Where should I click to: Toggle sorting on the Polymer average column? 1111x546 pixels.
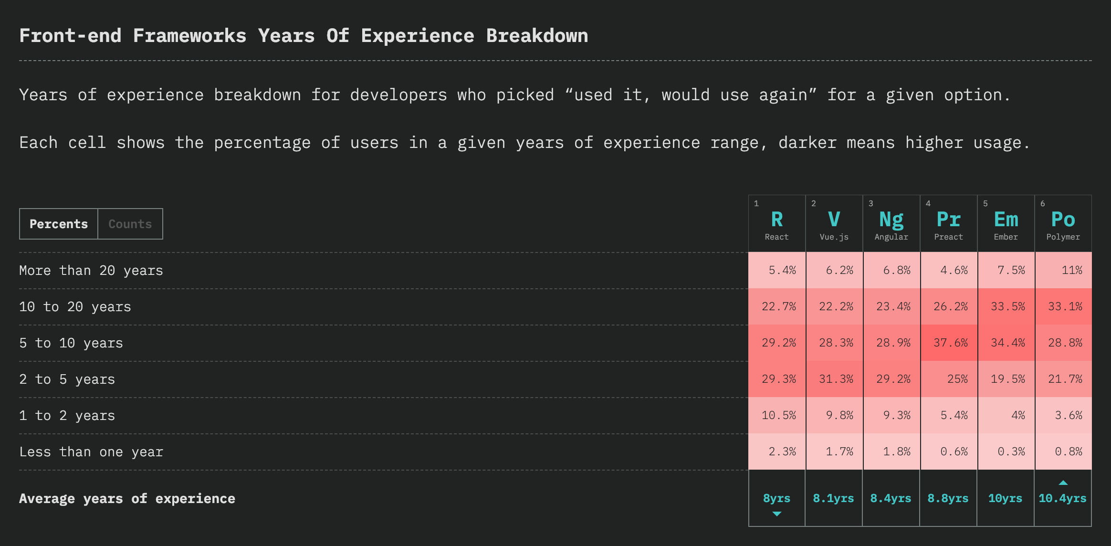pos(1063,498)
